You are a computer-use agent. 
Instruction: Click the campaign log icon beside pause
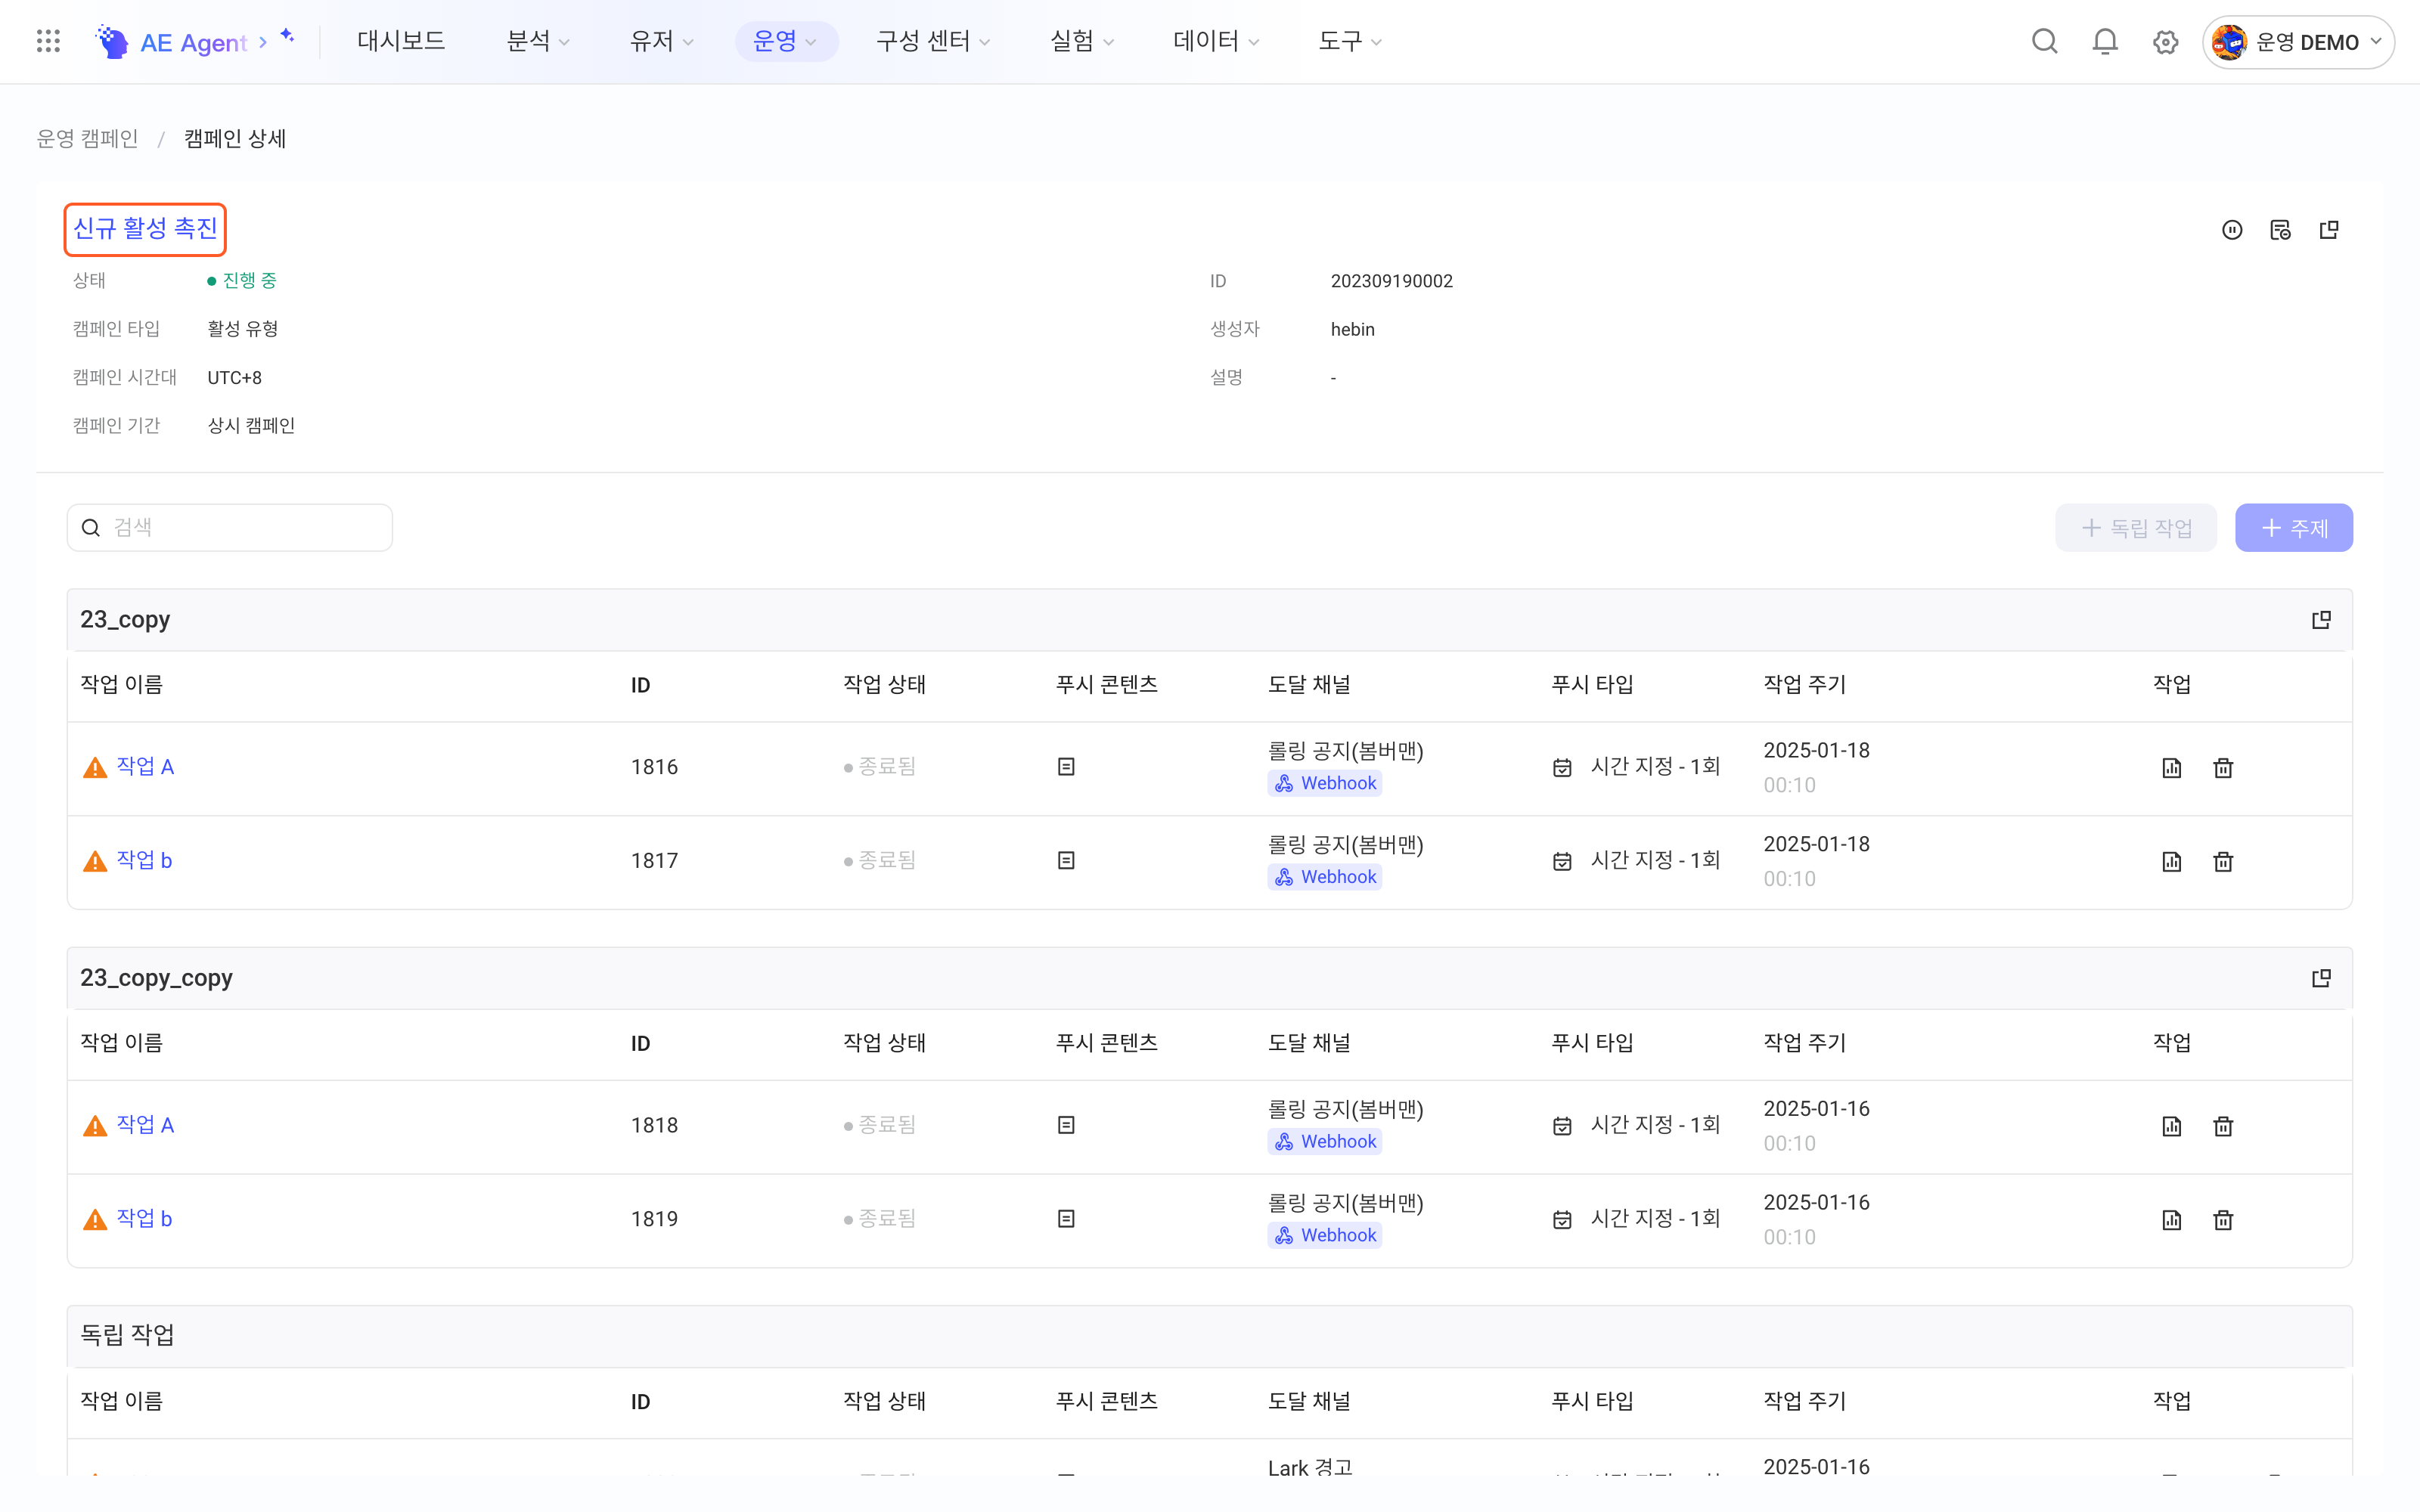click(2280, 230)
